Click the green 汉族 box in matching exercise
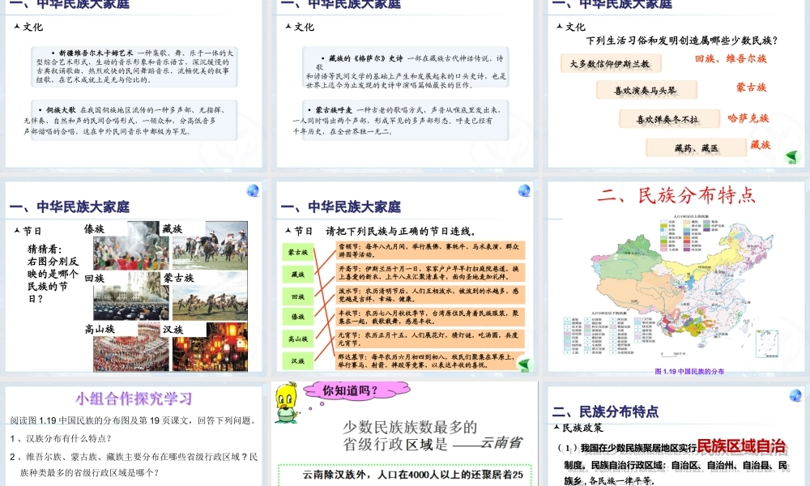The image size is (810, 486). [298, 360]
